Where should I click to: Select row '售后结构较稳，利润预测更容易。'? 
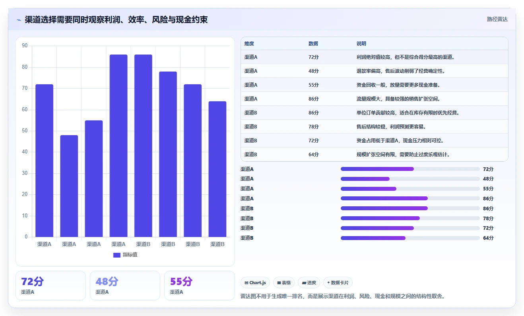coord(375,126)
